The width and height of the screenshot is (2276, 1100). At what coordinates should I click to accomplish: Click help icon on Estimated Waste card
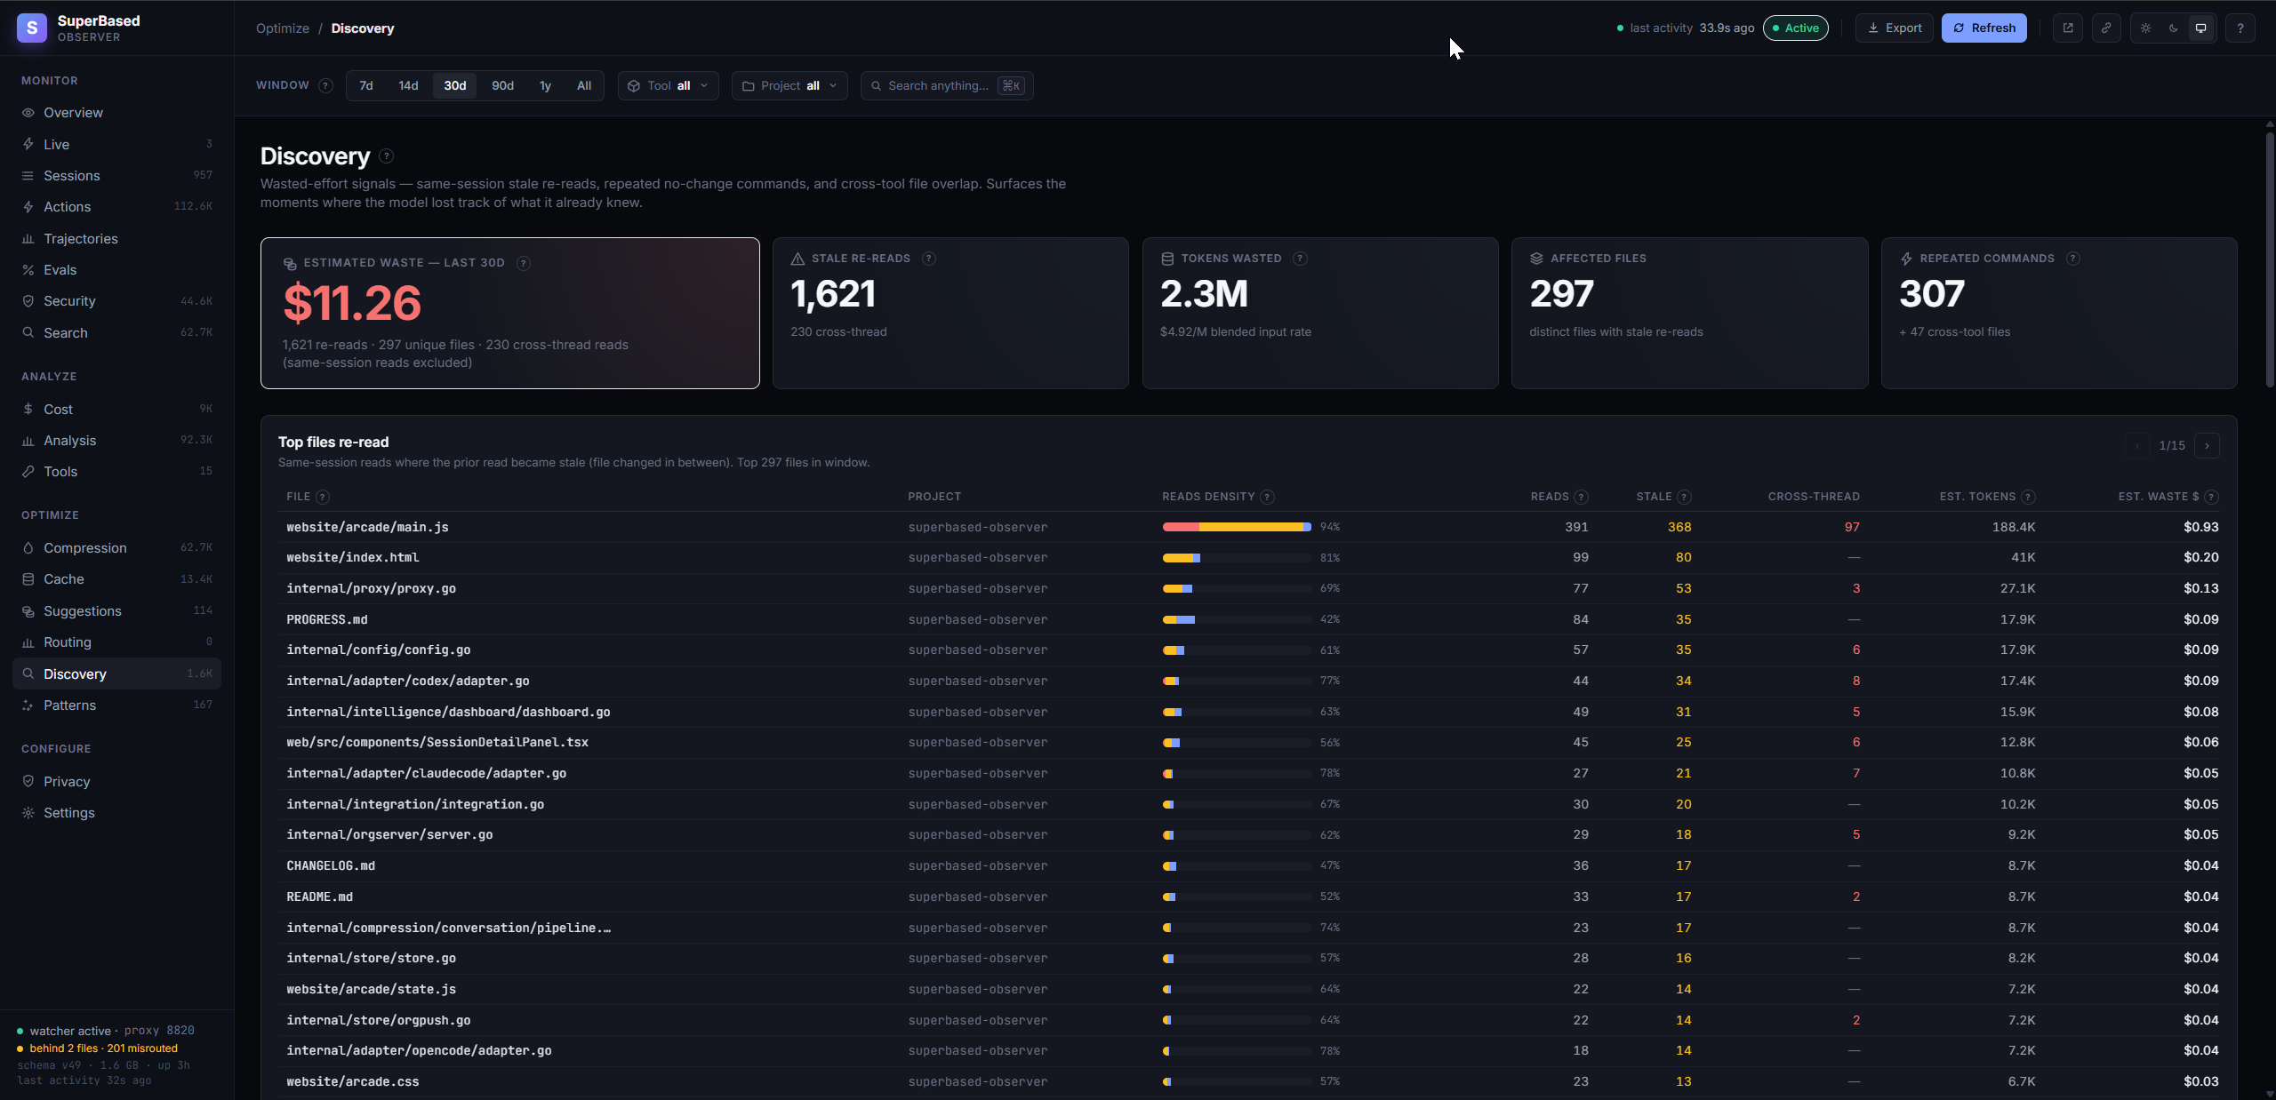(524, 263)
